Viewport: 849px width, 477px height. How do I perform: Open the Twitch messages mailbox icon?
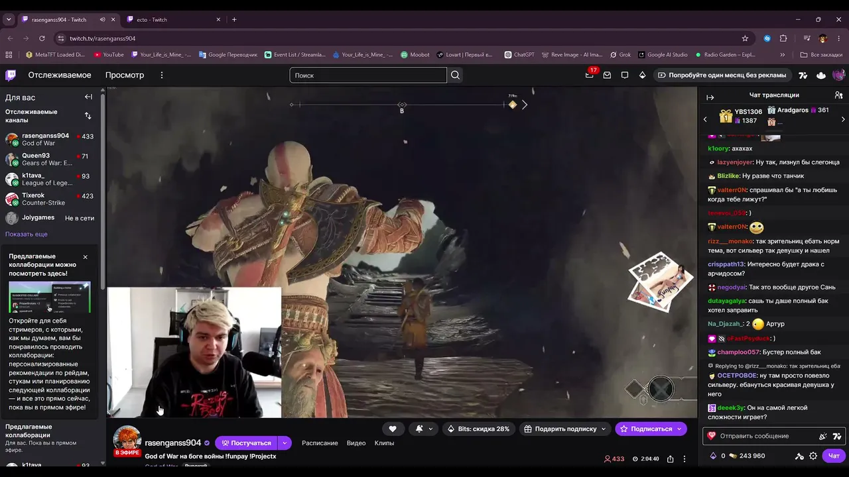pyautogui.click(x=607, y=75)
